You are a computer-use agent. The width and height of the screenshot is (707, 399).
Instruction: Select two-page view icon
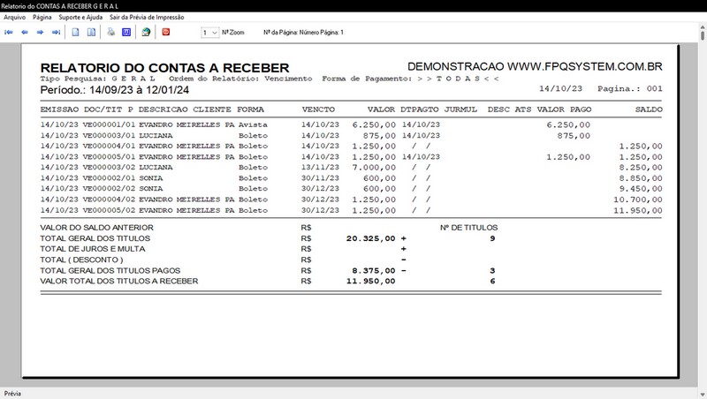pyautogui.click(x=92, y=33)
